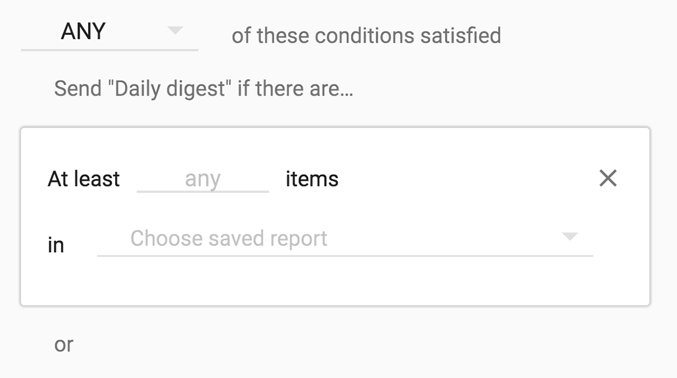
Task: Click the 'items' label text
Action: (312, 178)
